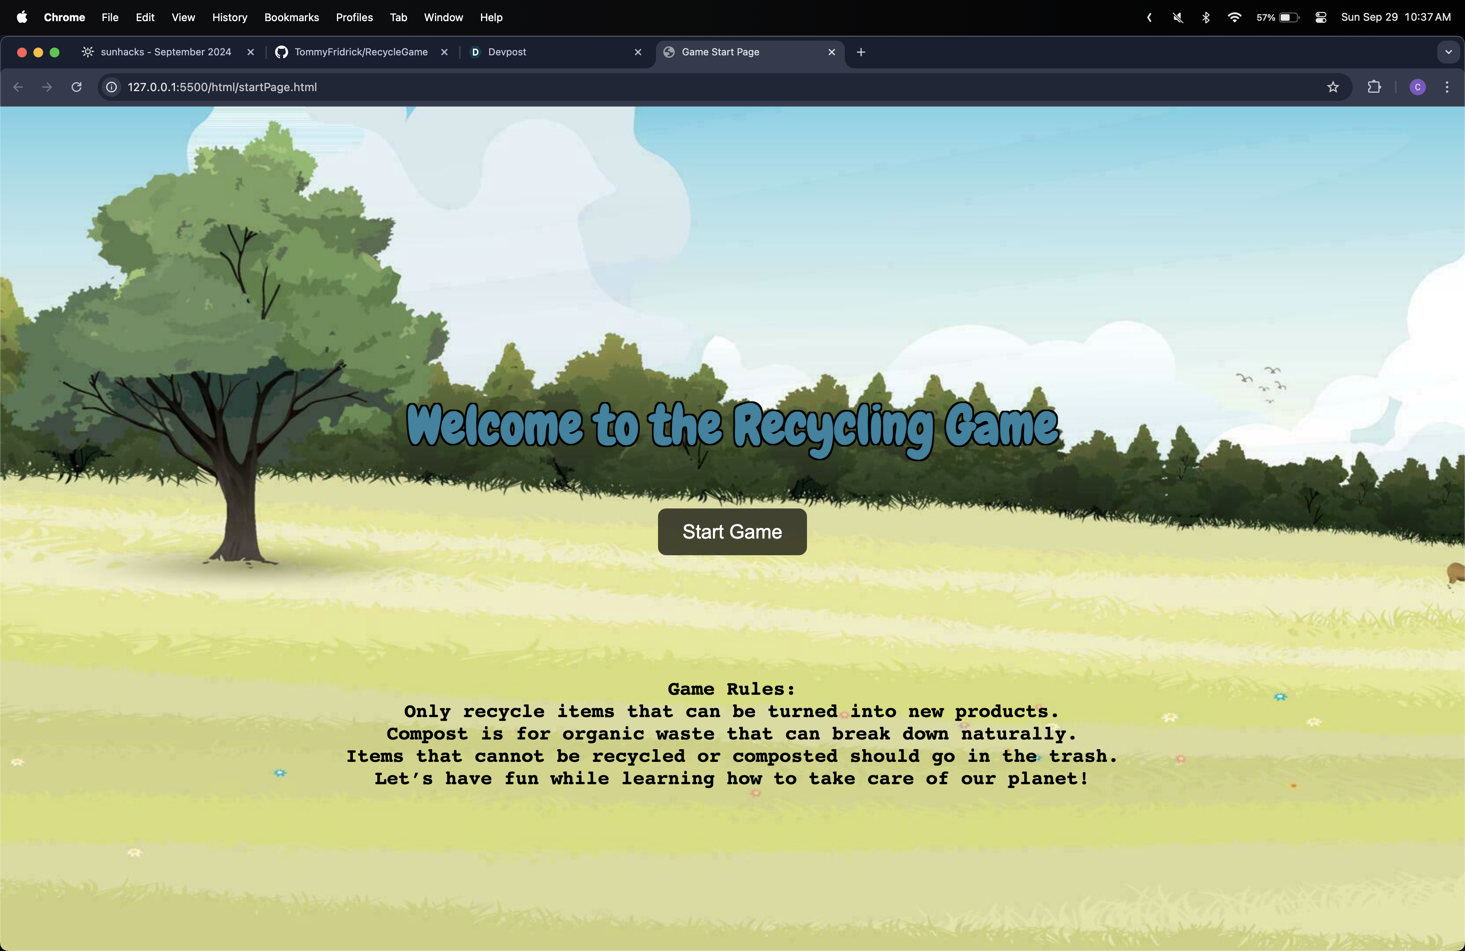Open Chrome profile avatar C
Viewport: 1465px width, 951px height.
tap(1417, 87)
